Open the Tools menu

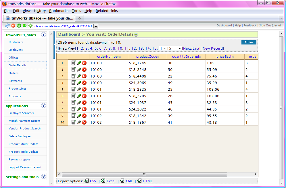(x=76, y=11)
